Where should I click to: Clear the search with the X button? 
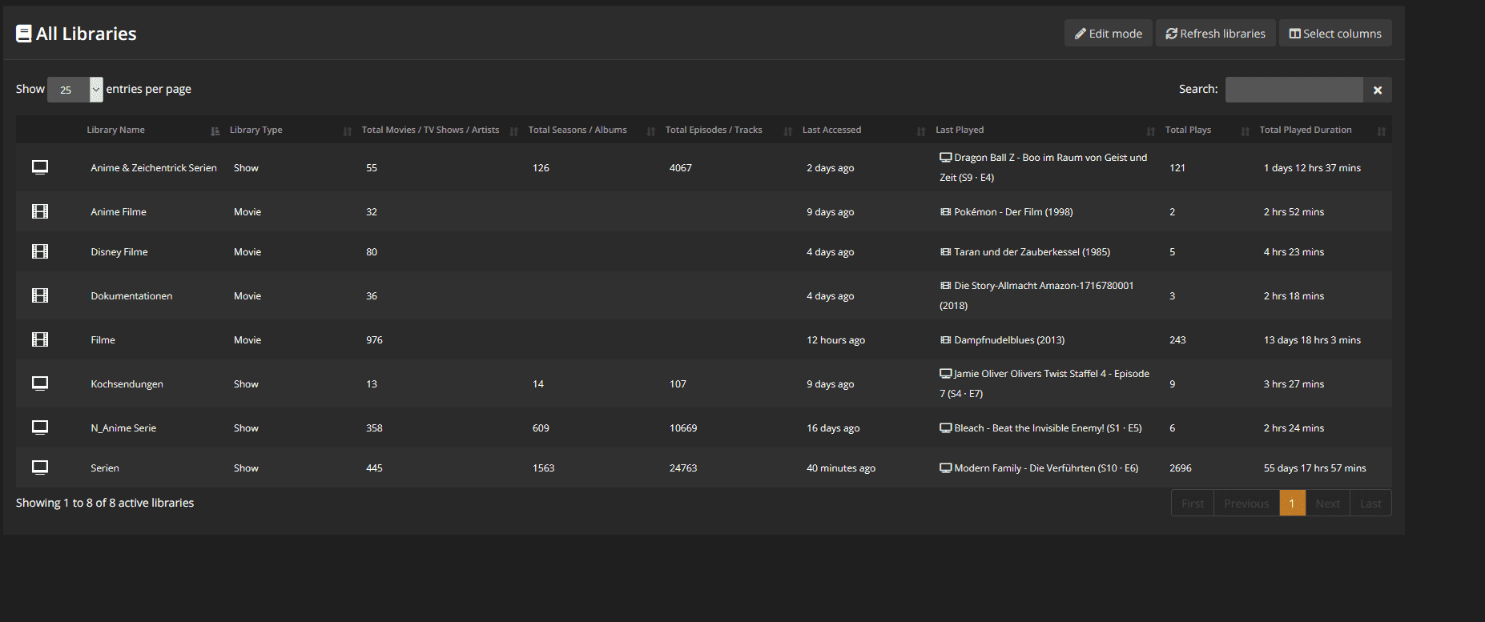[1378, 90]
